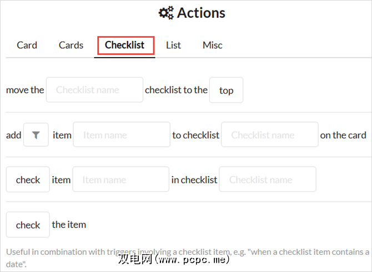Viewport: 372px width, 272px height.
Task: Click the filter funnel icon after add
Action: click(x=36, y=135)
